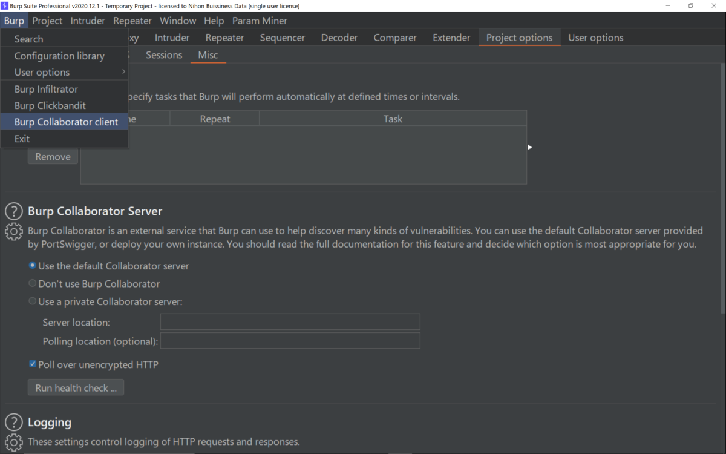Open Intruder menu in menu bar
Viewport: 726px width, 454px height.
click(88, 21)
